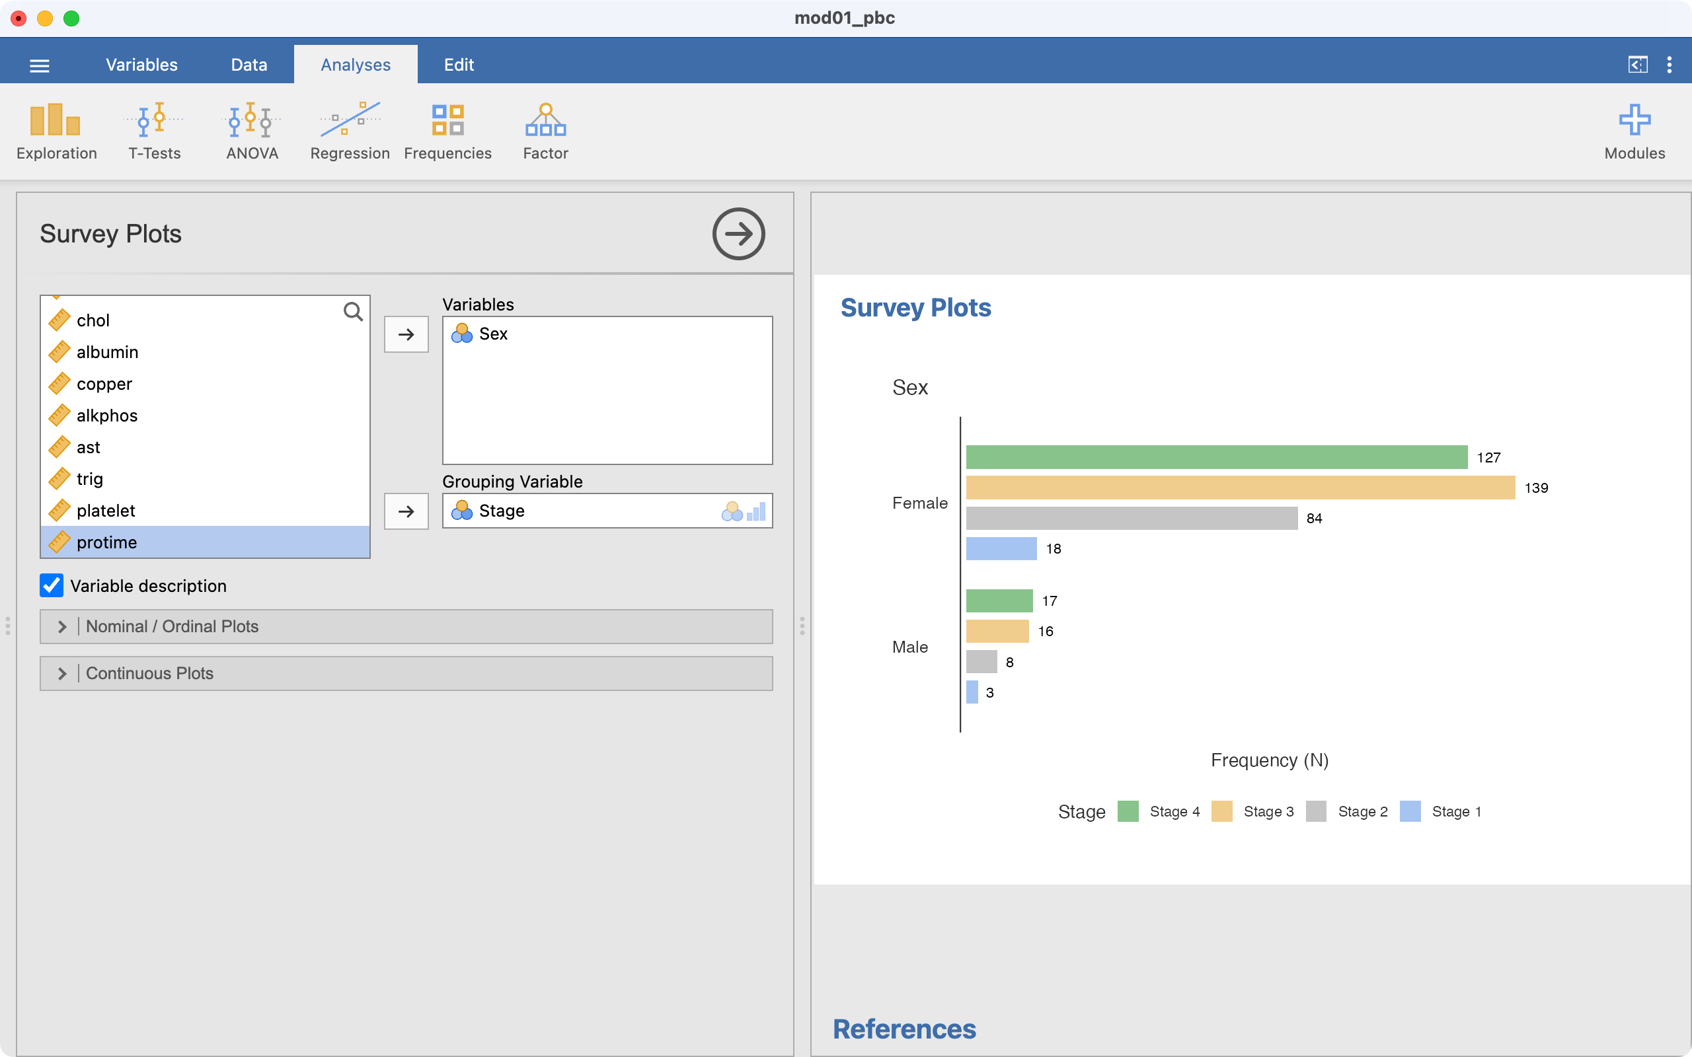Open the ANOVA analyses menu
The width and height of the screenshot is (1692, 1057).
[252, 131]
